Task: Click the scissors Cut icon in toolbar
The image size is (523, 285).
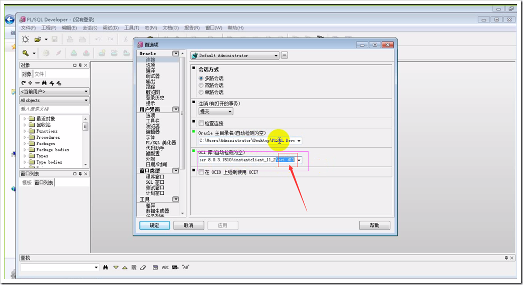Action: pyautogui.click(x=125, y=40)
